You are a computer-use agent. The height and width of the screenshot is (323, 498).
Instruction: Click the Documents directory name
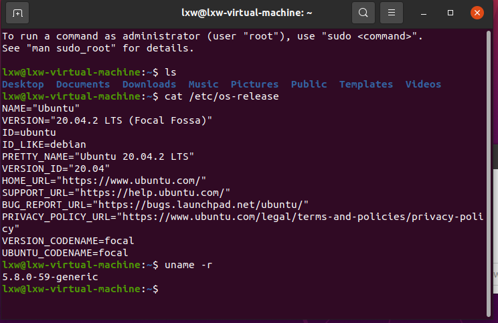coord(83,84)
